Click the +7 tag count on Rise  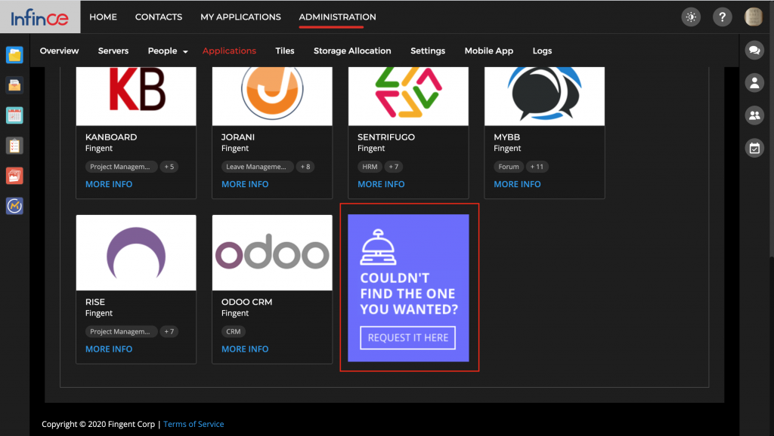point(169,332)
